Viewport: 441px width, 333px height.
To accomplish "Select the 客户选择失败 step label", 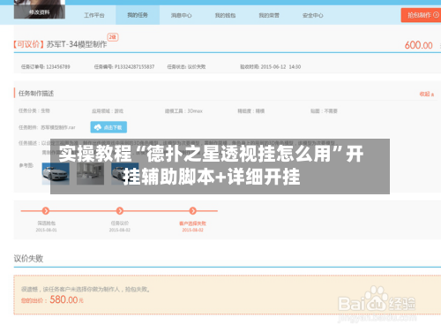I will pyautogui.click(x=192, y=223).
